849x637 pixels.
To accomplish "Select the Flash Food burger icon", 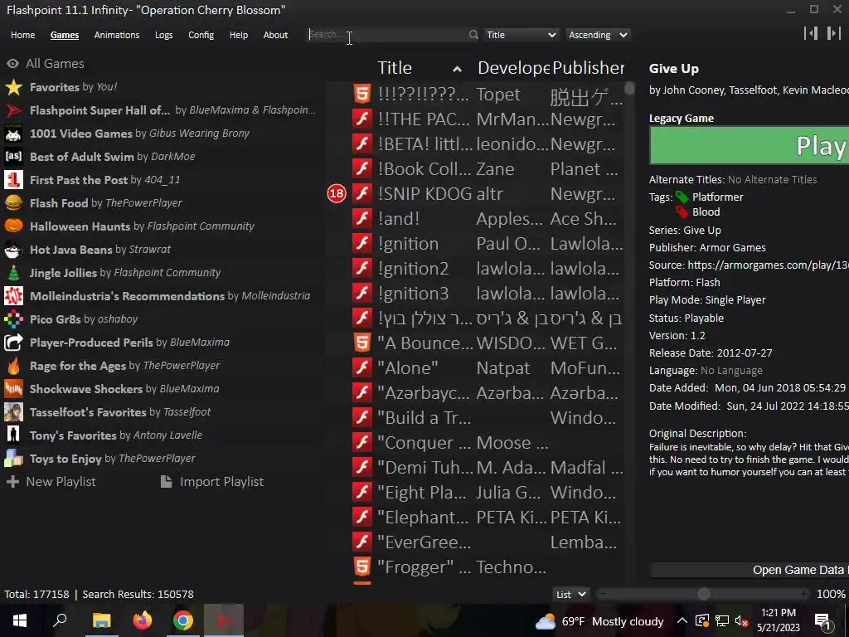I will click(13, 203).
